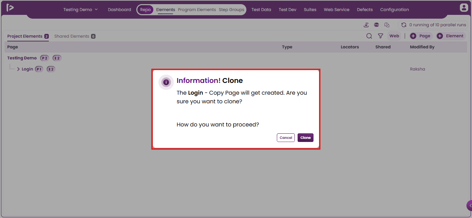472x218 pixels.
Task: Click the P1 badge beside Login
Action: (39, 69)
